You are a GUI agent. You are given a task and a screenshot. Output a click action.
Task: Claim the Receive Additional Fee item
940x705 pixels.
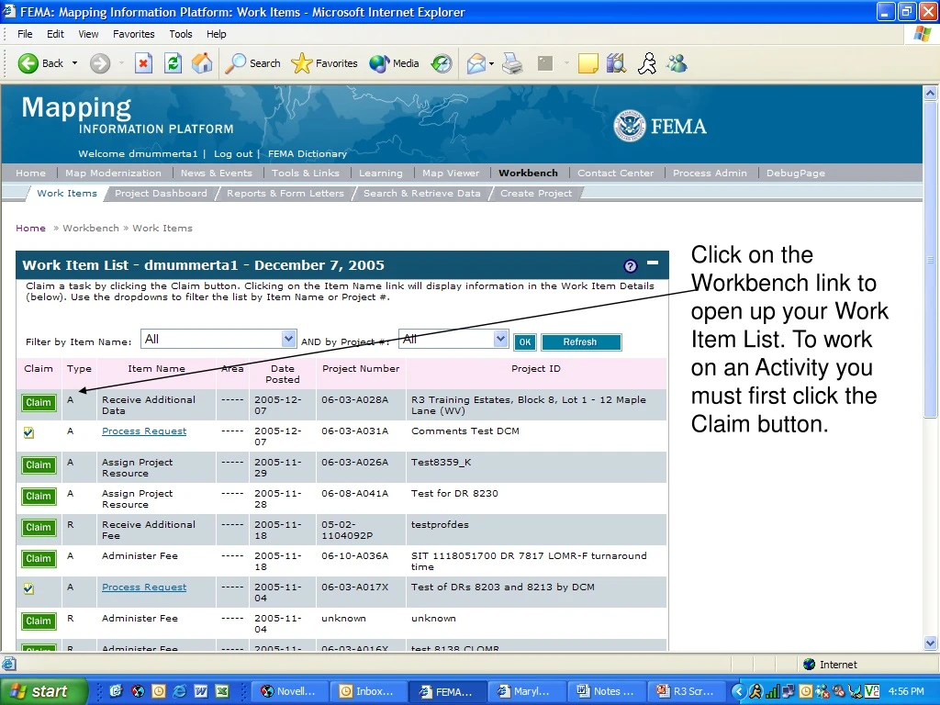point(39,528)
